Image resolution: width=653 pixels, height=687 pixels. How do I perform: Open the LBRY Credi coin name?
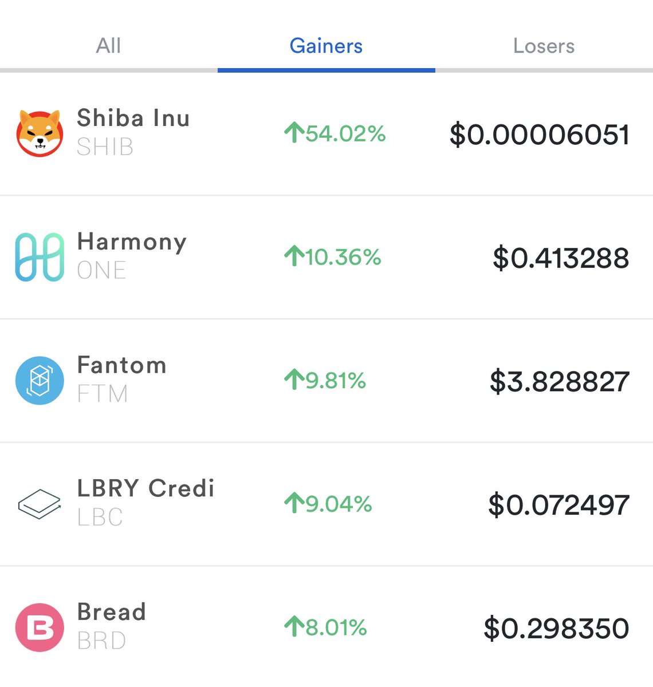point(145,488)
